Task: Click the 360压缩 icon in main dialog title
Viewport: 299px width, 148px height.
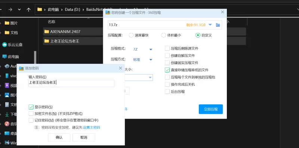Action: click(108, 13)
